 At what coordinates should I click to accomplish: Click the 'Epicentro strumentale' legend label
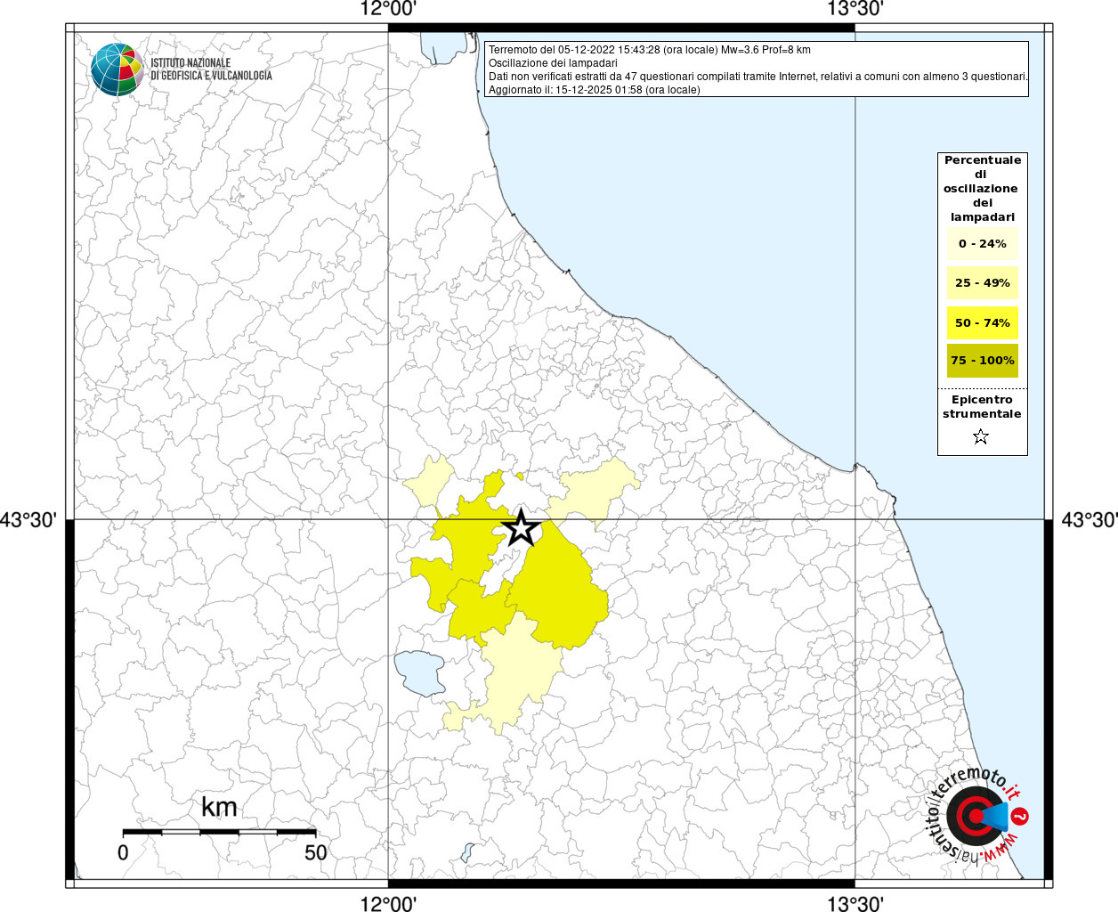click(x=982, y=407)
